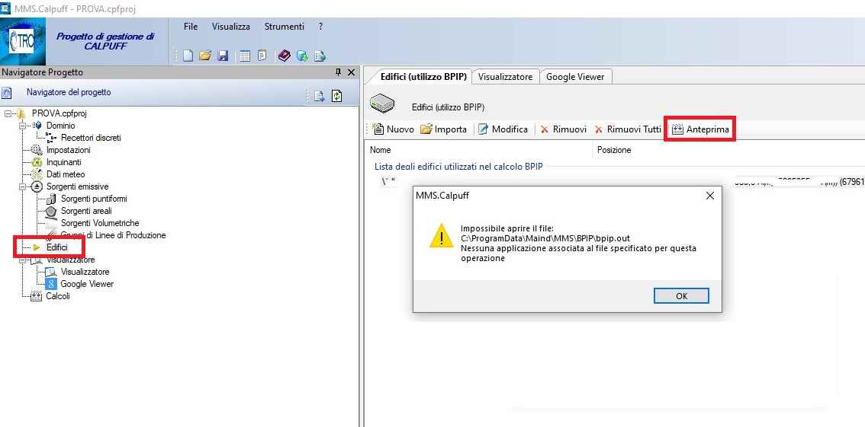This screenshot has height=427, width=865.
Task: Click Importa in the Edifici toolbar
Action: pos(443,129)
